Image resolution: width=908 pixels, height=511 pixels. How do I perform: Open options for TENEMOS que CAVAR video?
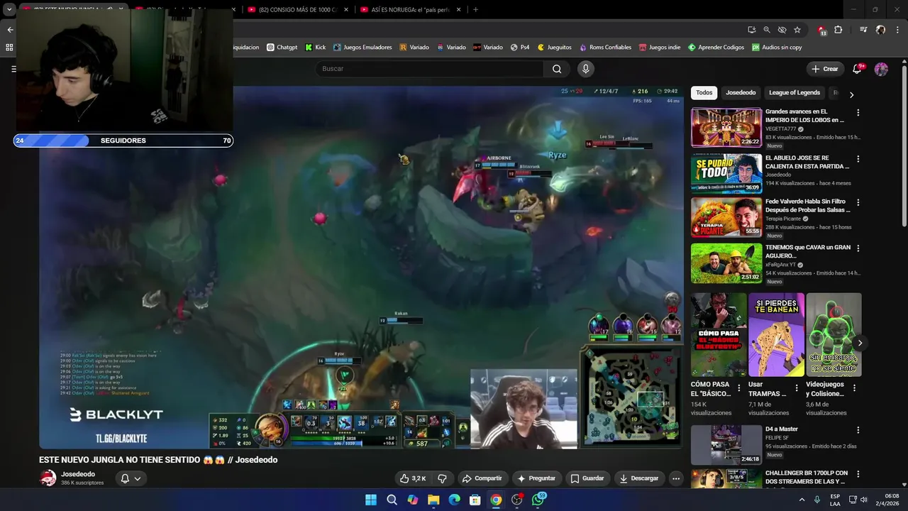click(858, 248)
